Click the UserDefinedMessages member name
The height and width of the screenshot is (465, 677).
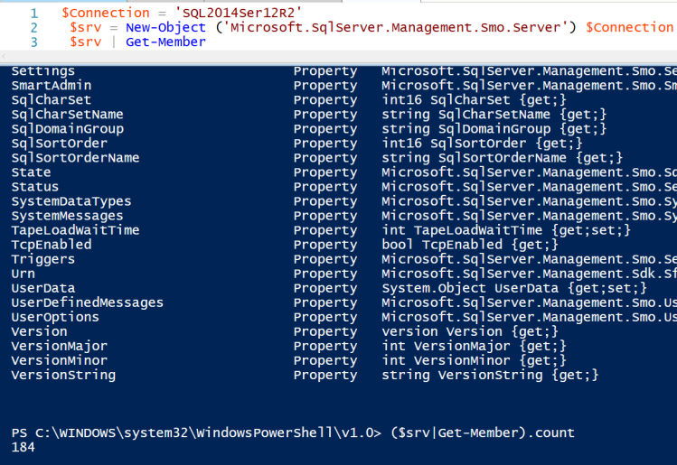click(88, 302)
